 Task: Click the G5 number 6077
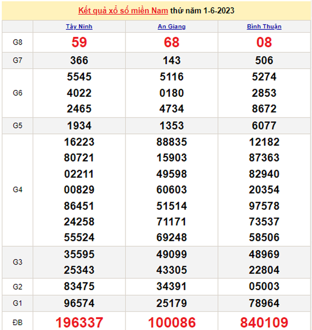tap(264, 126)
